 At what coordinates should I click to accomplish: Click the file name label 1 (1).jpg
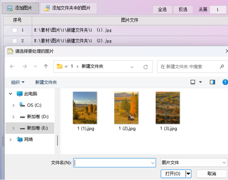pyautogui.click(x=86, y=129)
